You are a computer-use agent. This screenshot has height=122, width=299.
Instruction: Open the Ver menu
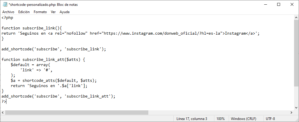(x=53, y=12)
